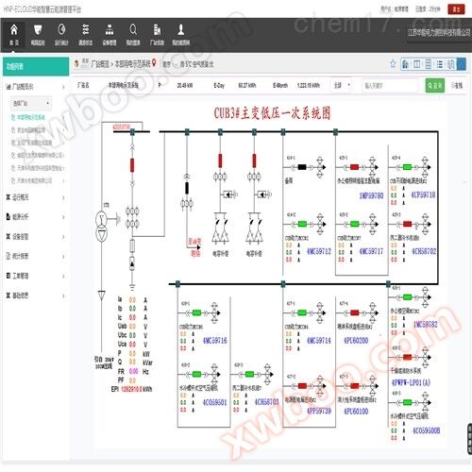Expand the last sidebar menu section

point(35,295)
